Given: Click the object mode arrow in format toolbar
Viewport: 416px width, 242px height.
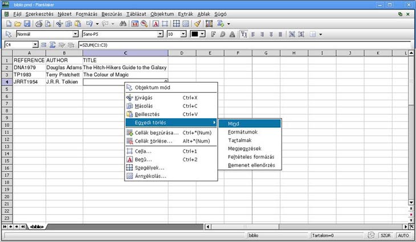Looking at the screenshot, I should (x=9, y=34).
